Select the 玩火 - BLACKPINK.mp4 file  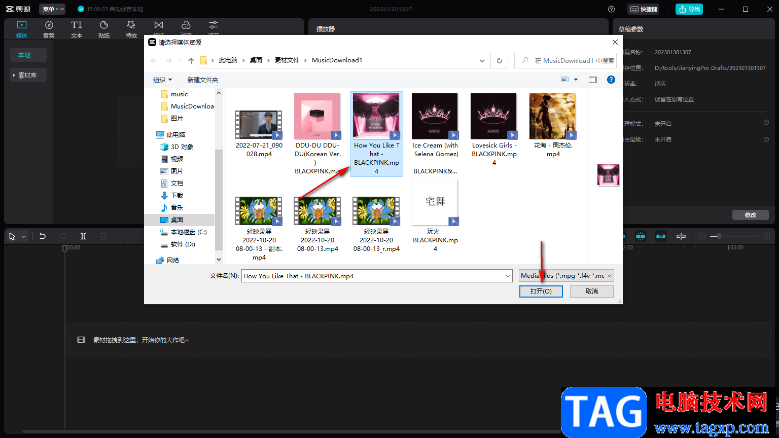click(x=435, y=216)
